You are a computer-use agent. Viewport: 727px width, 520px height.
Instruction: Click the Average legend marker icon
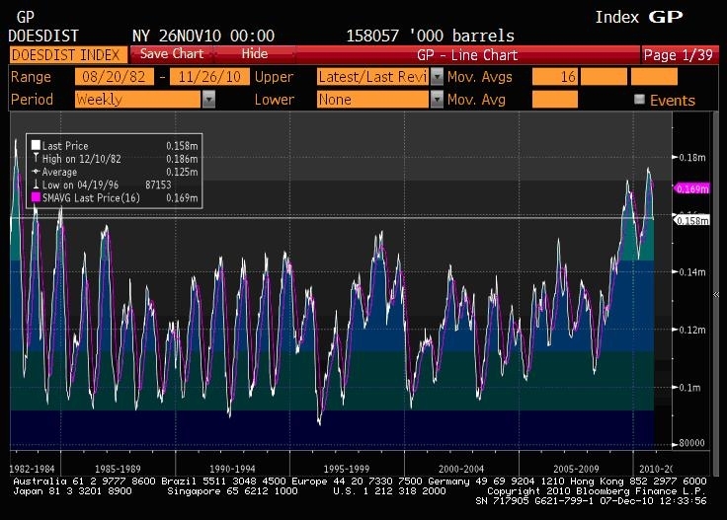pos(36,172)
